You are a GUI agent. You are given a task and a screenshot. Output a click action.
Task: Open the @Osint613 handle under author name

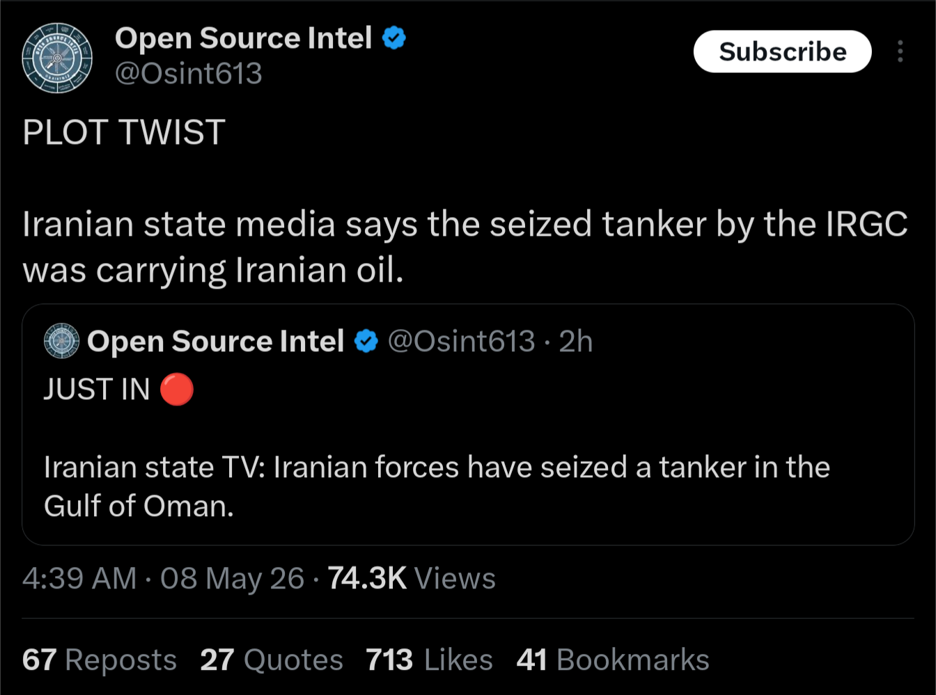(188, 74)
